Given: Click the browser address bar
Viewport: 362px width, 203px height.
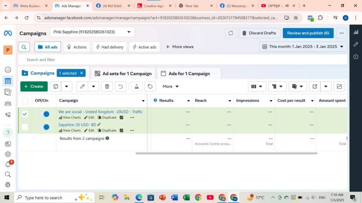Looking at the screenshot, I should (x=161, y=18).
